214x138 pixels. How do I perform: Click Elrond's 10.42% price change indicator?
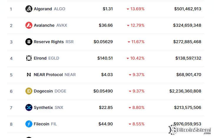(136, 58)
